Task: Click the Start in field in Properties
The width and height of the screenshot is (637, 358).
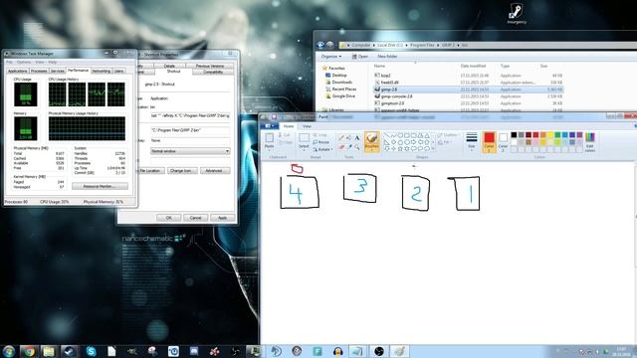Action: pyautogui.click(x=190, y=130)
